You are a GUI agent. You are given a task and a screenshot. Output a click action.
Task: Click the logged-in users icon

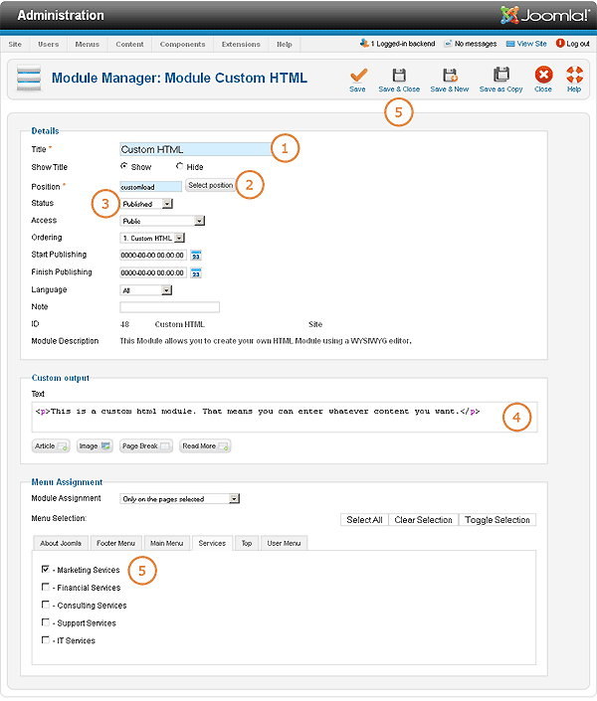click(364, 43)
